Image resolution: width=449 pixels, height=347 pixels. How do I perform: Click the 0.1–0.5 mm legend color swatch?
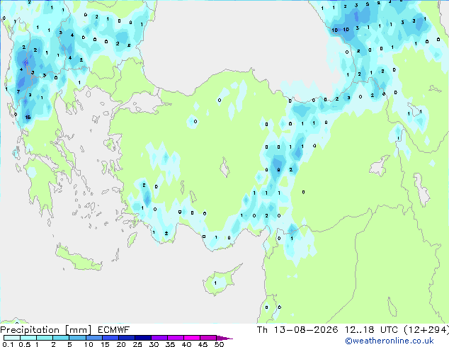[x=12, y=338]
